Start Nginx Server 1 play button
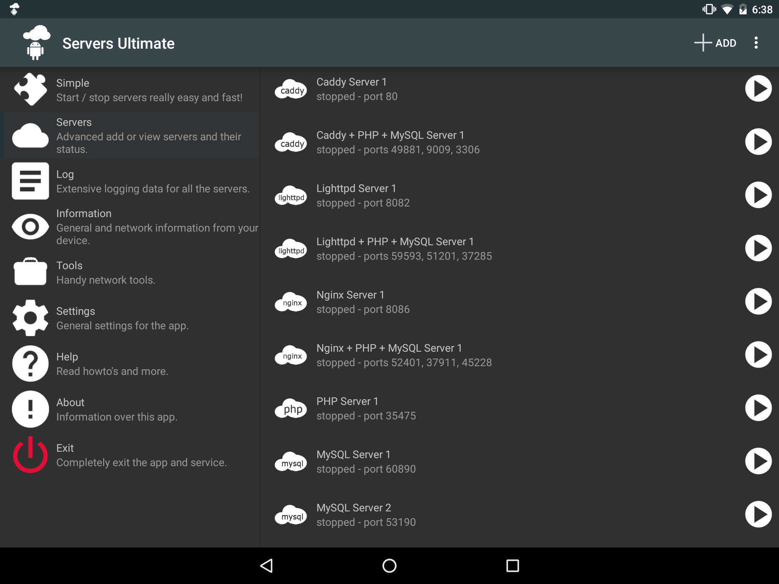Screen dimensions: 779x584 pos(758,302)
